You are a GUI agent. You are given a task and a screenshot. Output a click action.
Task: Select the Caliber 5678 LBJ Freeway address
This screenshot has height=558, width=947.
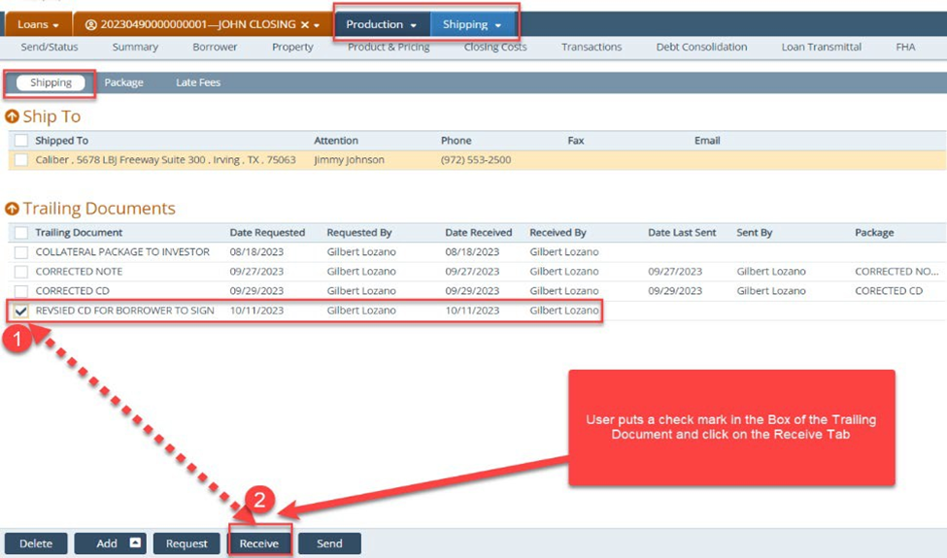point(165,160)
